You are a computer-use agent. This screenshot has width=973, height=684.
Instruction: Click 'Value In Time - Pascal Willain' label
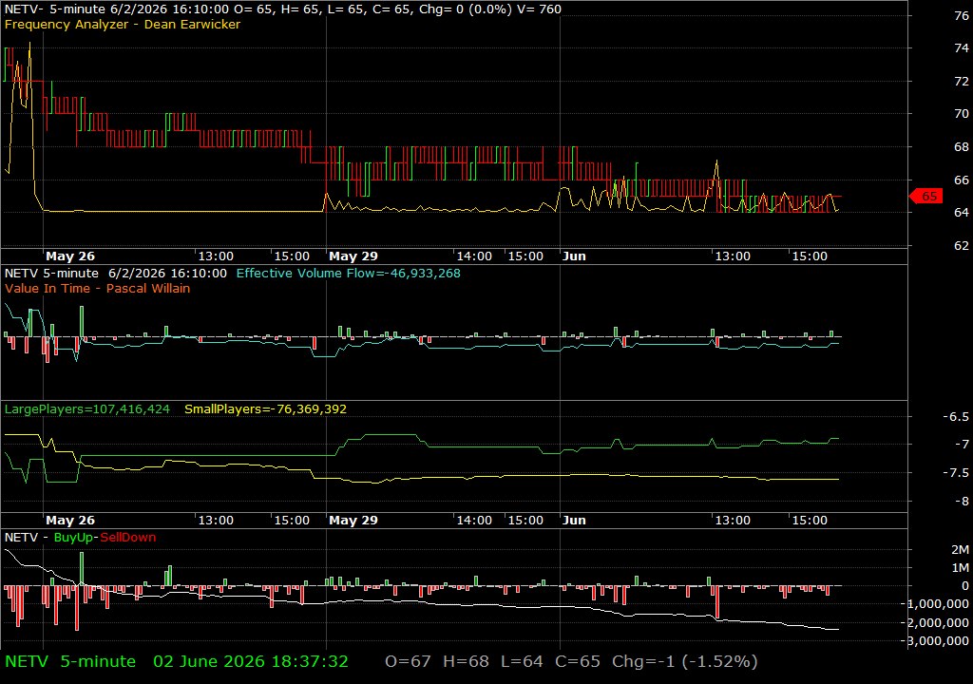coord(98,288)
